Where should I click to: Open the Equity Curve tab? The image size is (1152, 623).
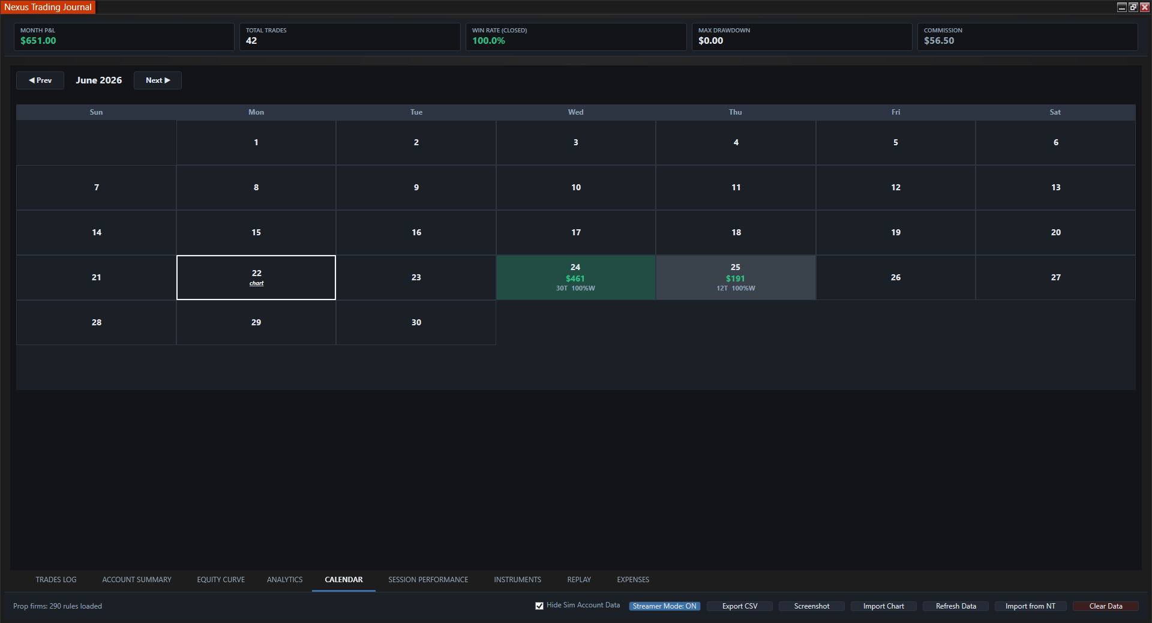coord(221,580)
